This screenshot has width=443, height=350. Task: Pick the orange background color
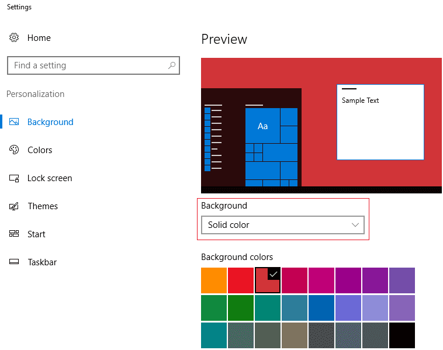coord(214,280)
